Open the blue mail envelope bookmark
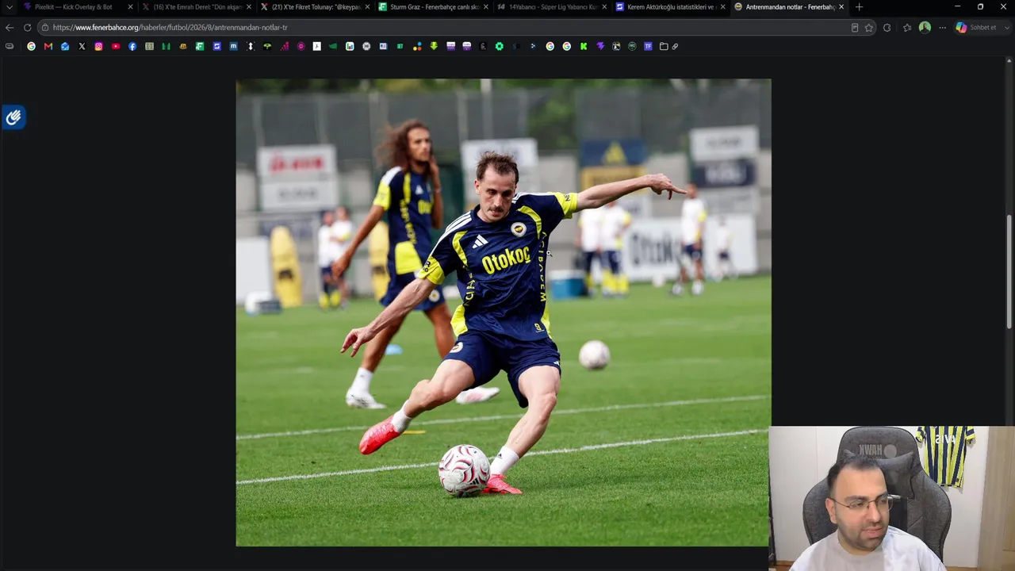 tap(65, 46)
